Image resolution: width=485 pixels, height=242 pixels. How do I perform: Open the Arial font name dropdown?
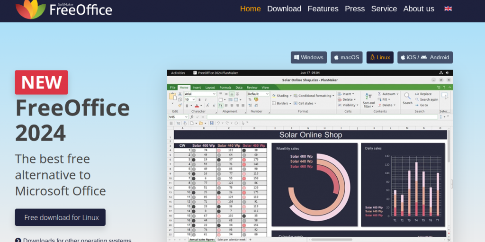click(x=200, y=94)
